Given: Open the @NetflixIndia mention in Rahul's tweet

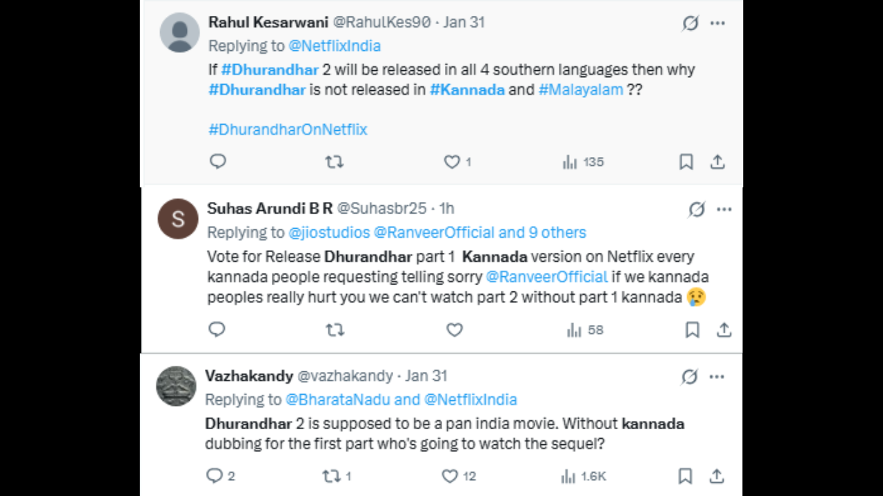Looking at the screenshot, I should click(x=334, y=46).
